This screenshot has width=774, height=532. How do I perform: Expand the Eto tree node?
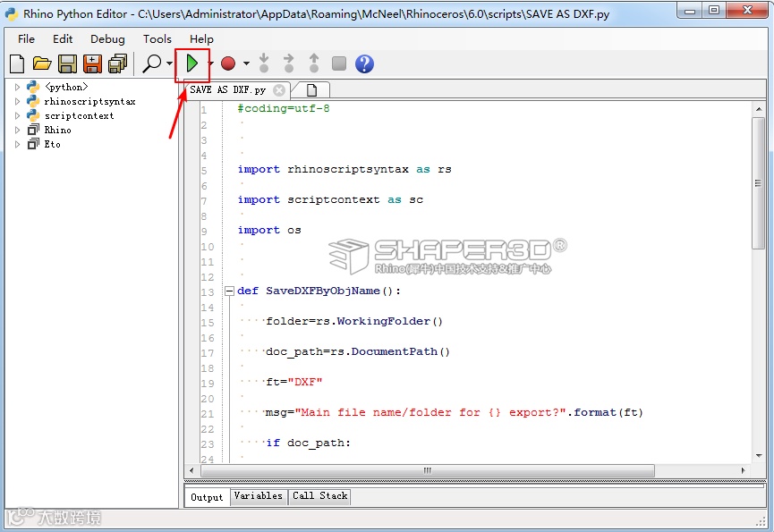pyautogui.click(x=17, y=145)
